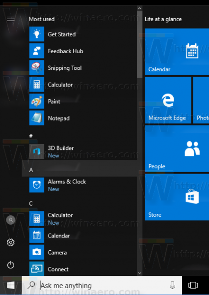The height and width of the screenshot is (295, 209).
Task: Click the letter C group header
Action: 31,204
